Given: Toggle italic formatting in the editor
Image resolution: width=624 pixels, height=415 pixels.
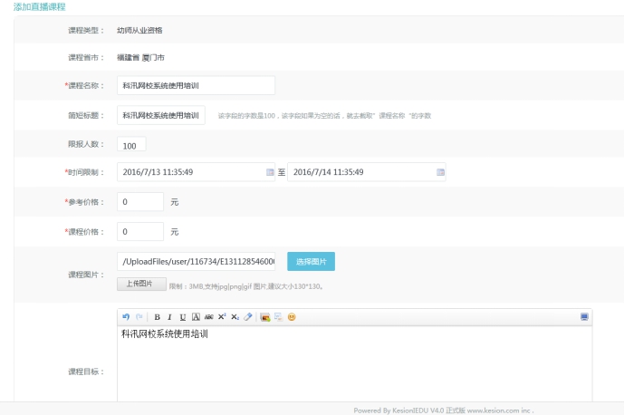Looking at the screenshot, I should coord(169,317).
